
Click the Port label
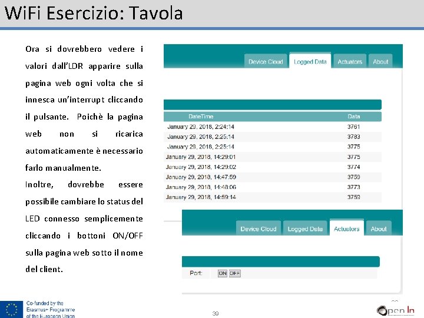tap(196, 273)
